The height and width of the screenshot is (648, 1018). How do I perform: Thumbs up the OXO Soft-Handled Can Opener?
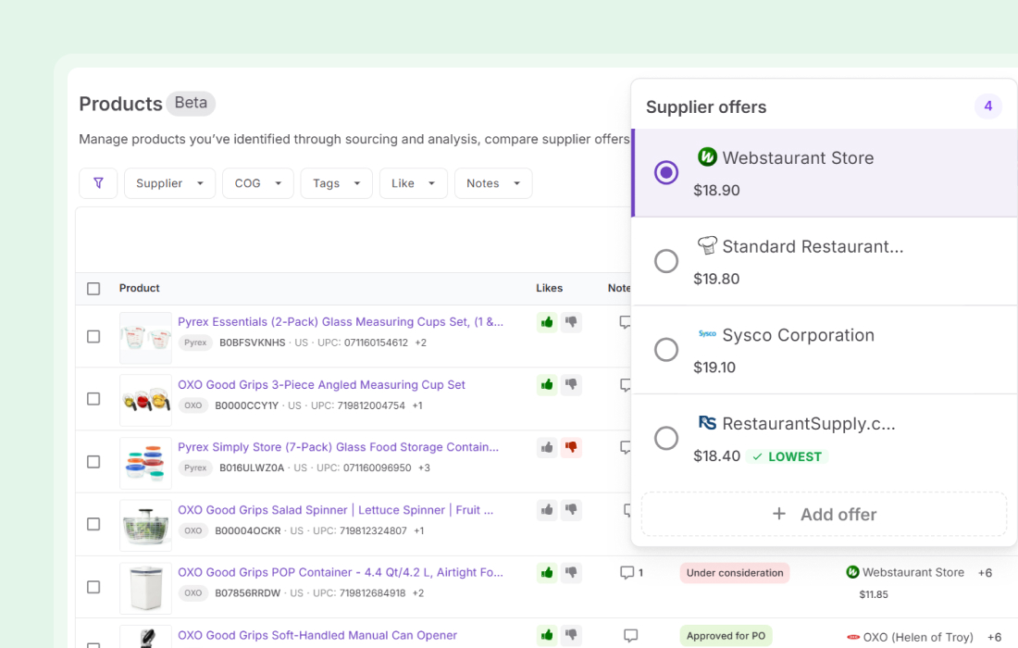coord(547,636)
